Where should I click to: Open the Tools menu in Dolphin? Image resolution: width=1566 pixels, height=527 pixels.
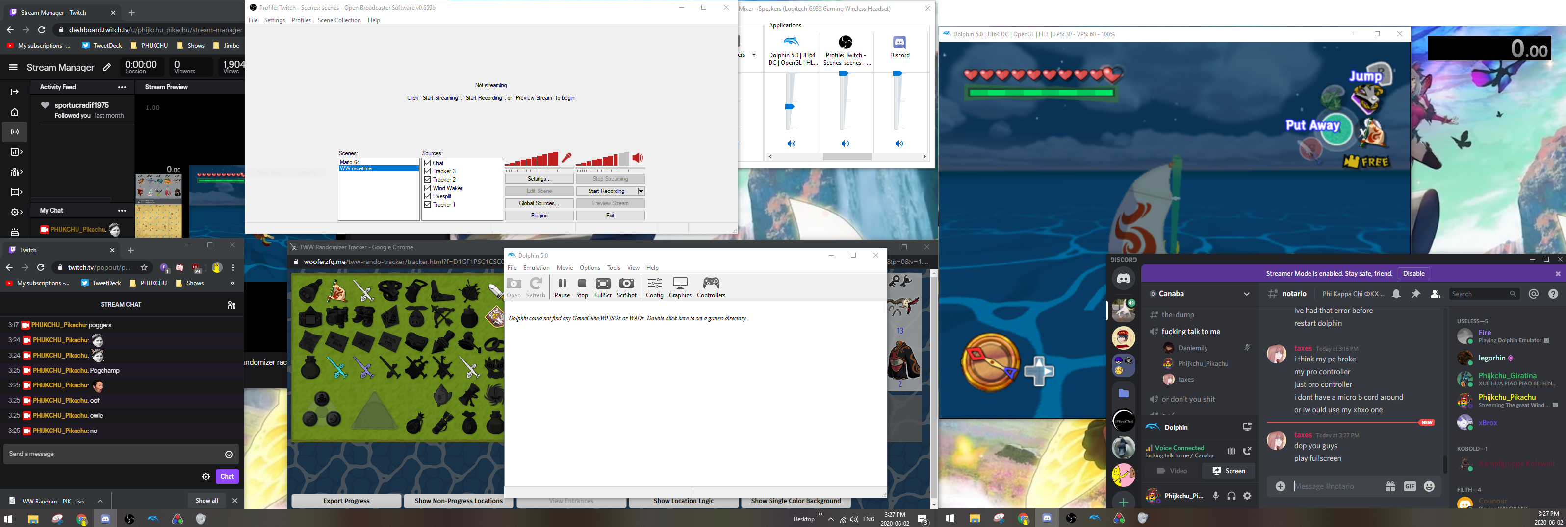614,268
